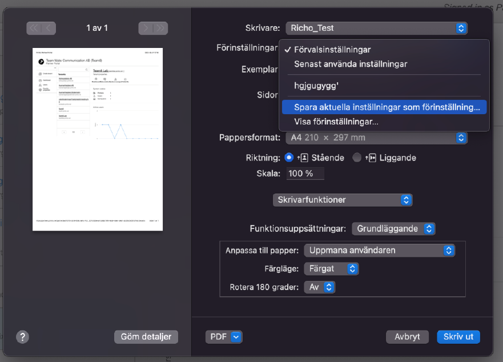
Task: Jump to first page double arrow
Action: click(34, 27)
